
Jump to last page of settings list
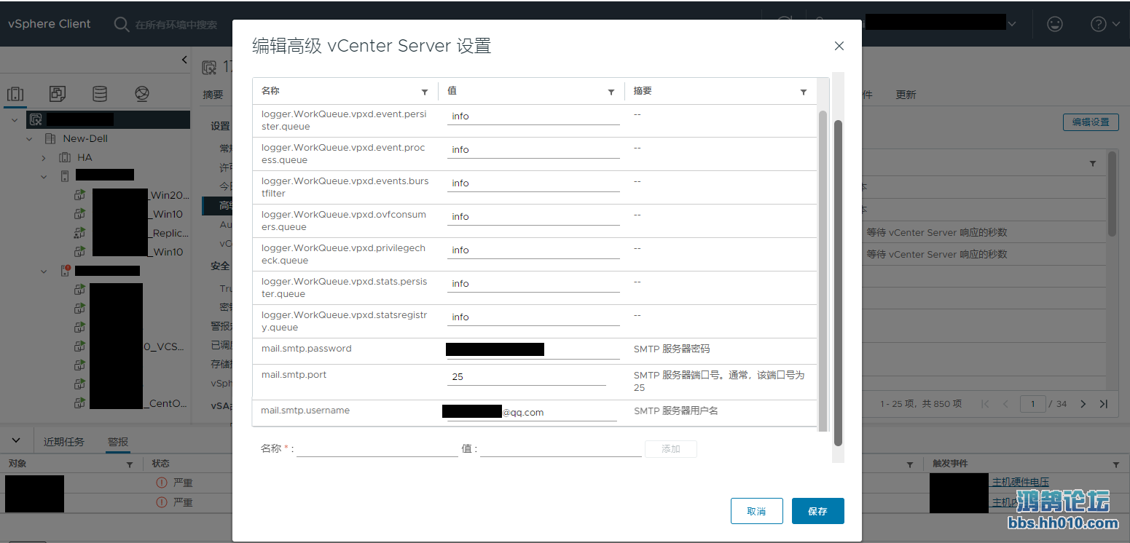point(1104,404)
